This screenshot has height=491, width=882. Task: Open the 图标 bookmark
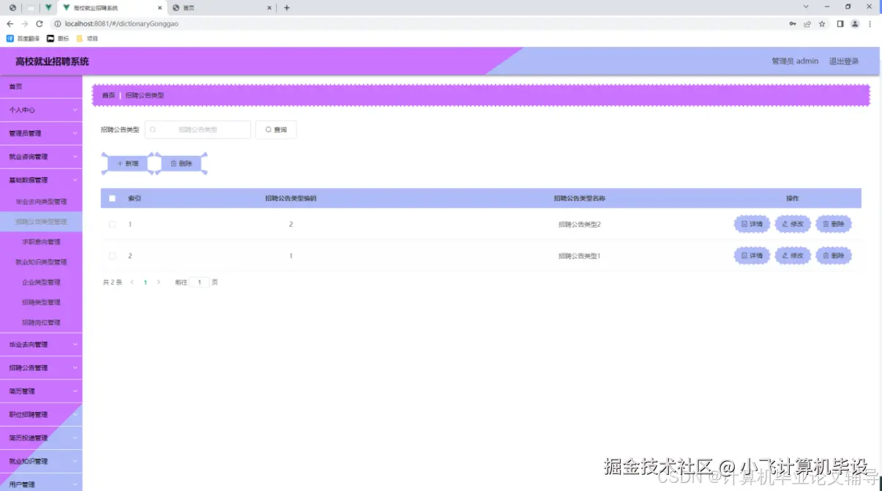pyautogui.click(x=58, y=38)
